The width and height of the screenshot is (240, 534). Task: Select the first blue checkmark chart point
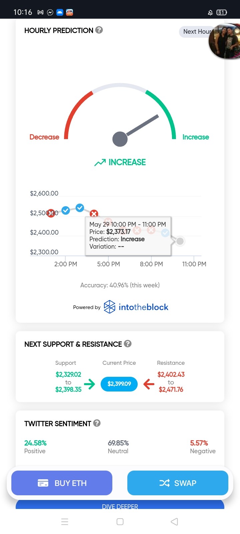[66, 210]
